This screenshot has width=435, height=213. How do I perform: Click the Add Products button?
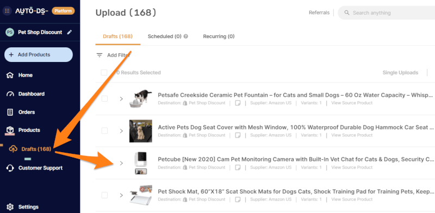coord(39,55)
